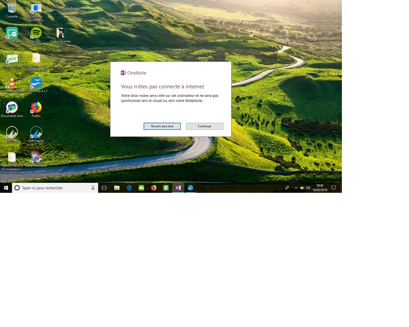Open the Revo Uninstaller desktop shortcut
The height and width of the screenshot is (327, 409).
coord(36,157)
